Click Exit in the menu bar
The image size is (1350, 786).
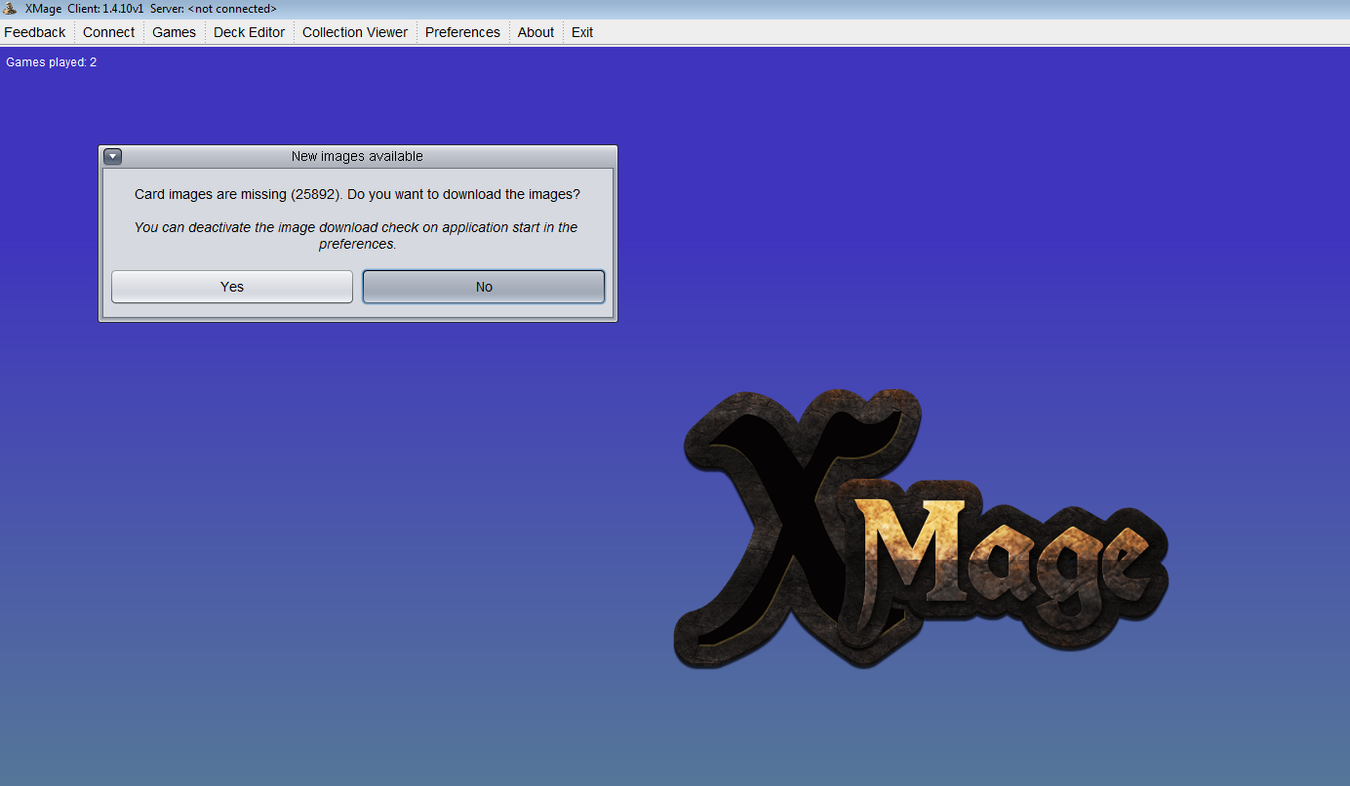pos(582,32)
